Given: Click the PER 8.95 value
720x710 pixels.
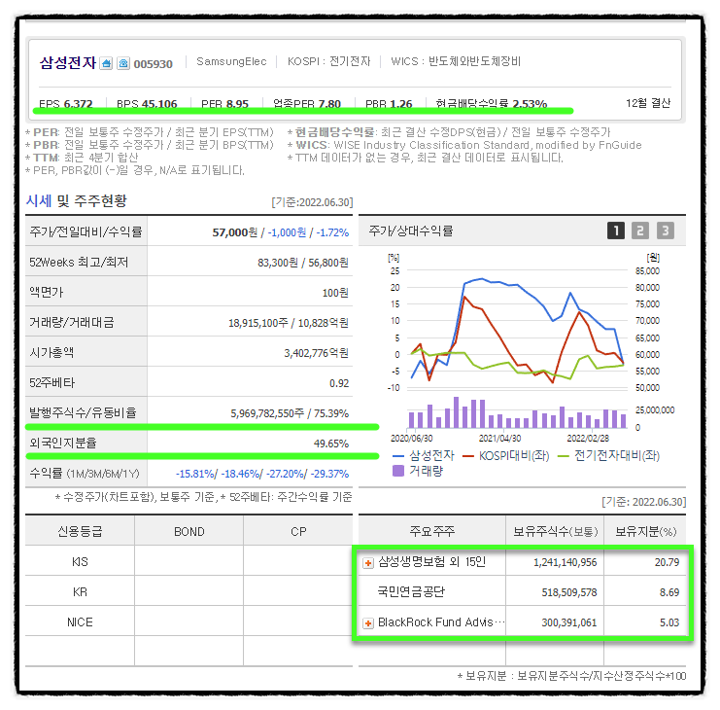Looking at the screenshot, I should (225, 104).
